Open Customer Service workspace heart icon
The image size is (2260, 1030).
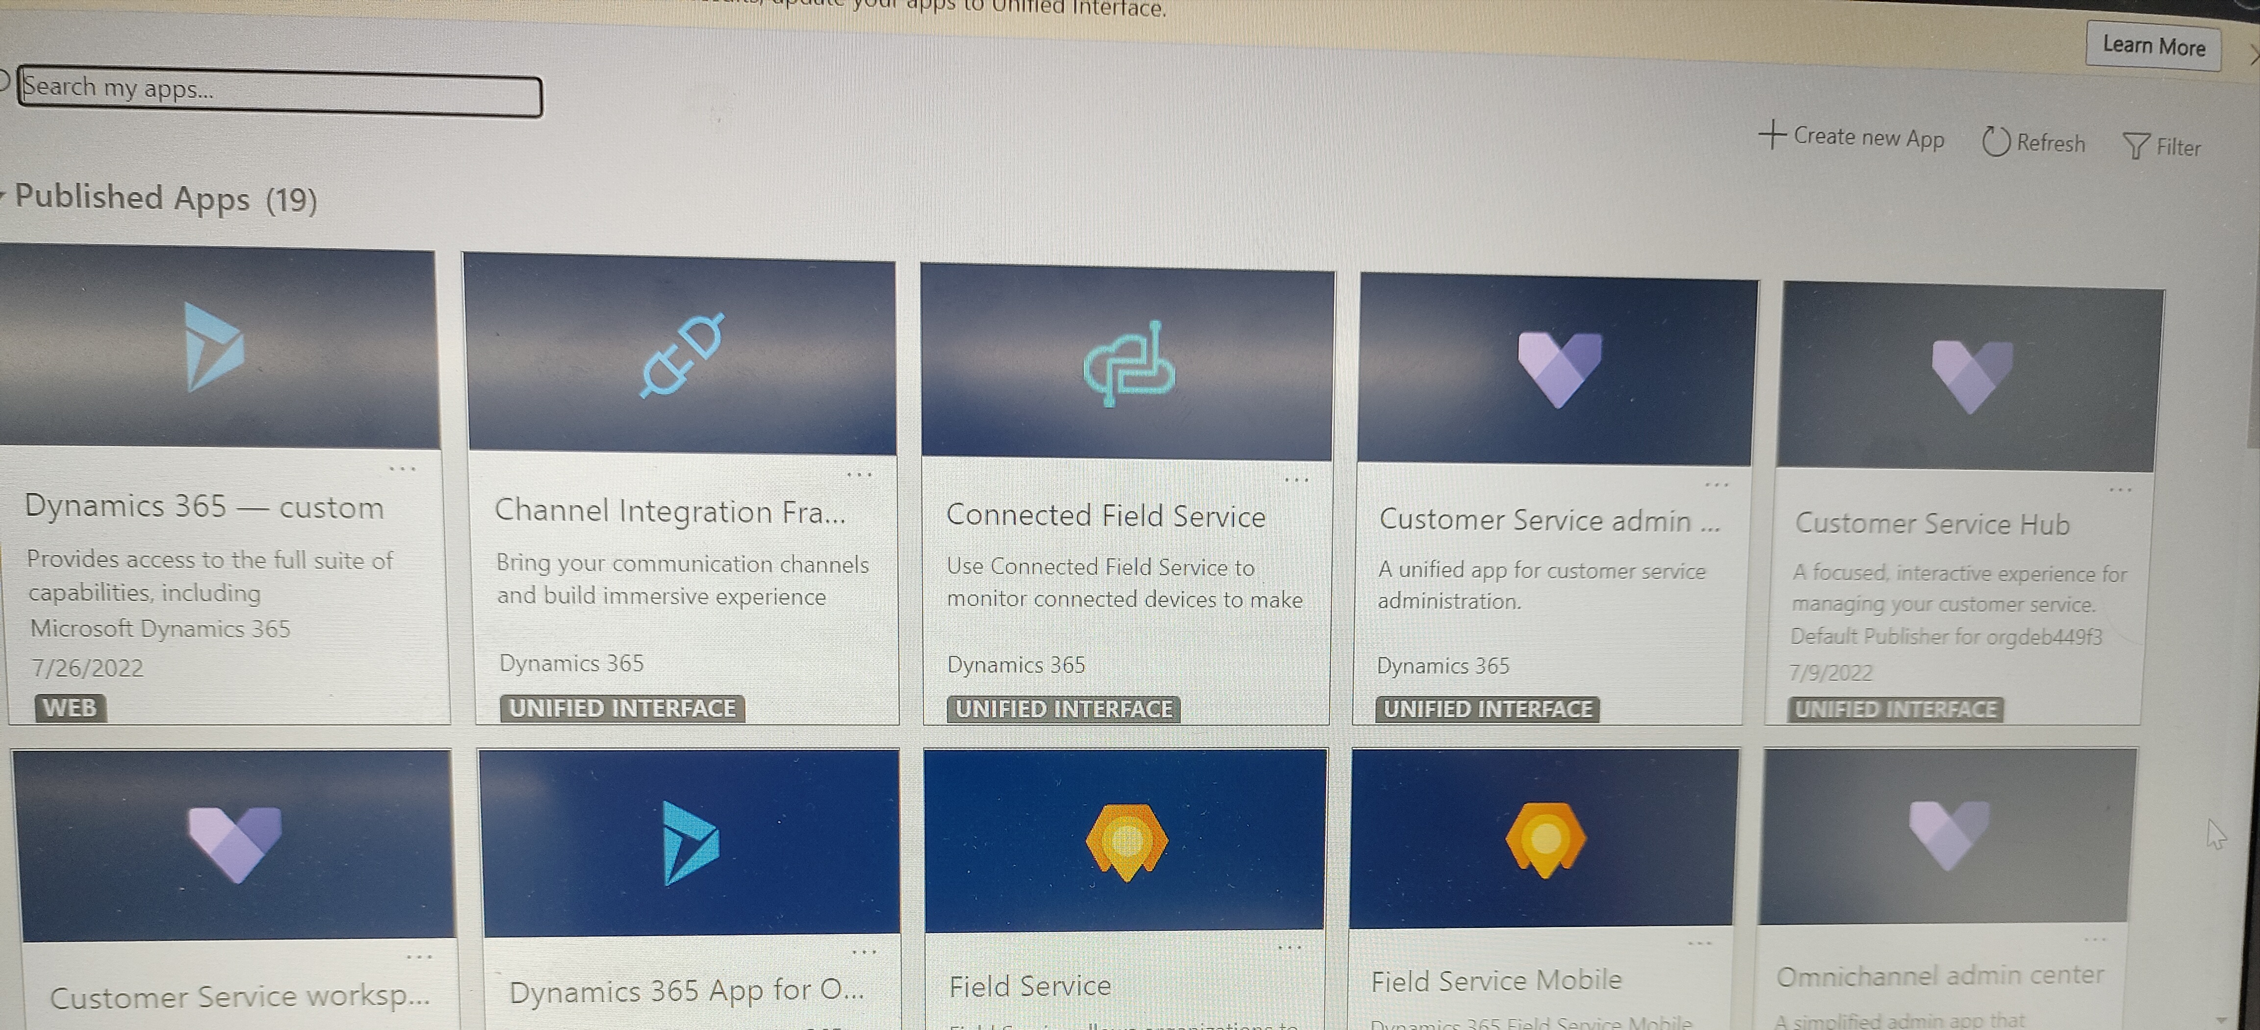point(234,844)
